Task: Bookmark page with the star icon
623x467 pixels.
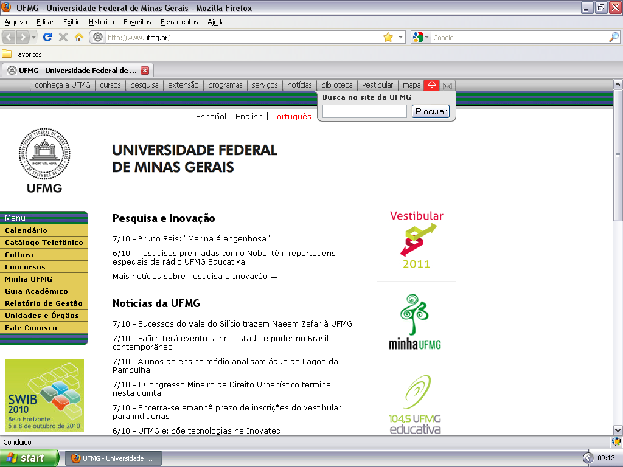Action: [x=388, y=37]
